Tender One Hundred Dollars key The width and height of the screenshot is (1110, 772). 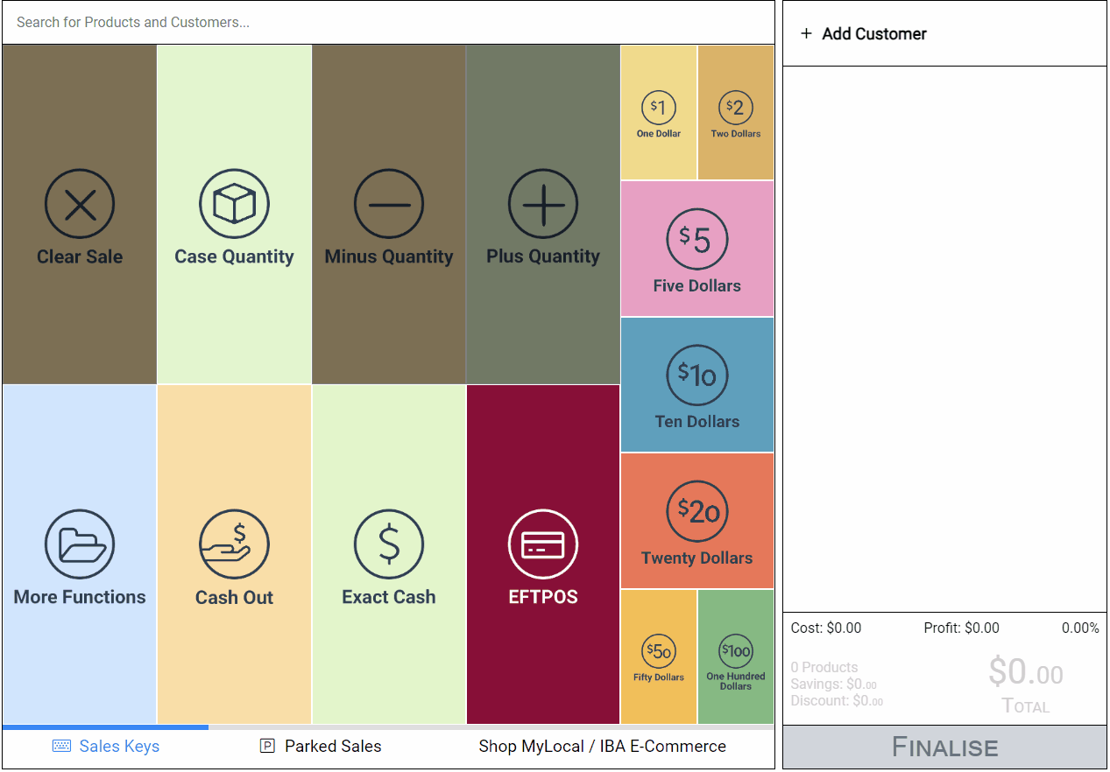click(x=736, y=656)
